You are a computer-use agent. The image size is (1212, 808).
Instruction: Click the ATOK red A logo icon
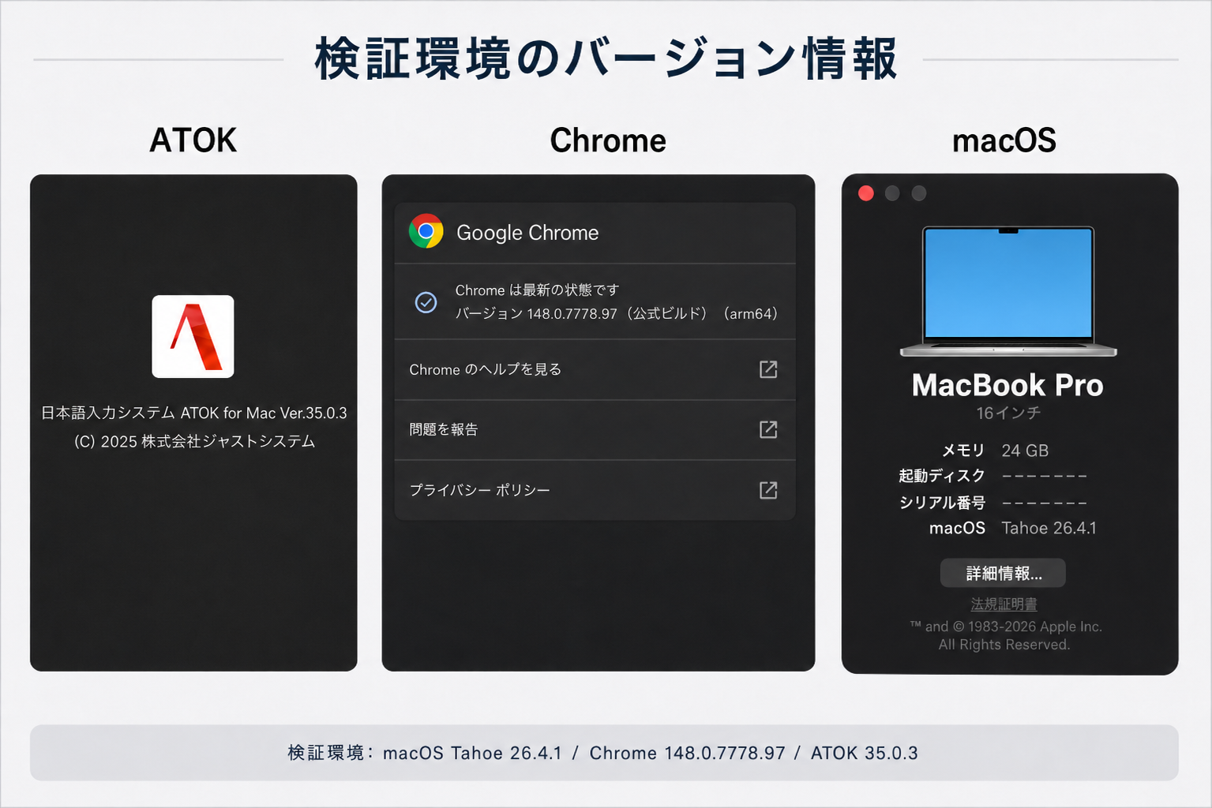tap(193, 337)
